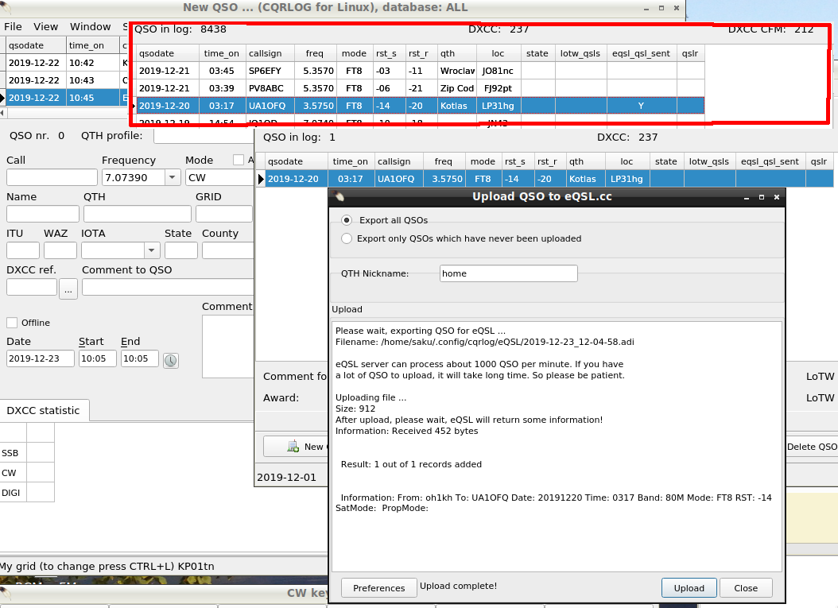Screen dimensions: 838x608
Task: Click the GRID input field
Action: (224, 214)
